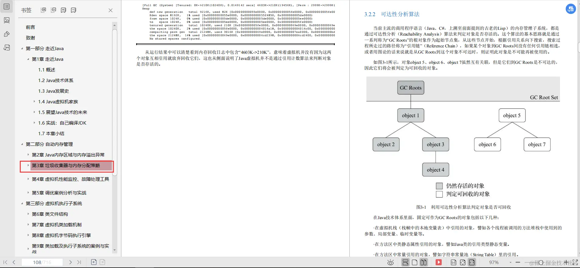Screen dimensions: 580x268
Task: Open the 1.2 Java技术体系 bookmark
Action: 56,80
